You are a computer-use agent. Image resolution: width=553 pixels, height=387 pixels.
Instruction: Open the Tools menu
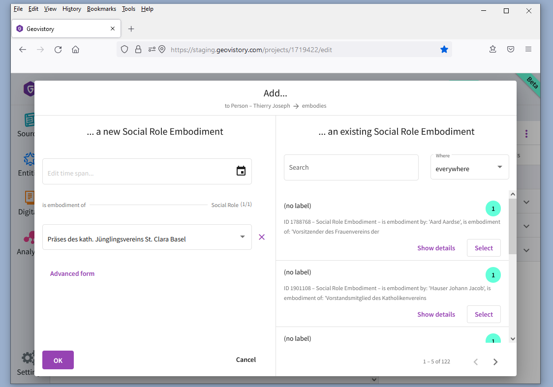click(128, 9)
